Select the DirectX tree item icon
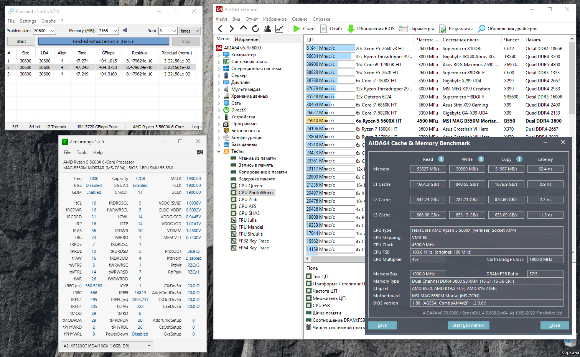The height and width of the screenshot is (357, 580). (x=226, y=110)
